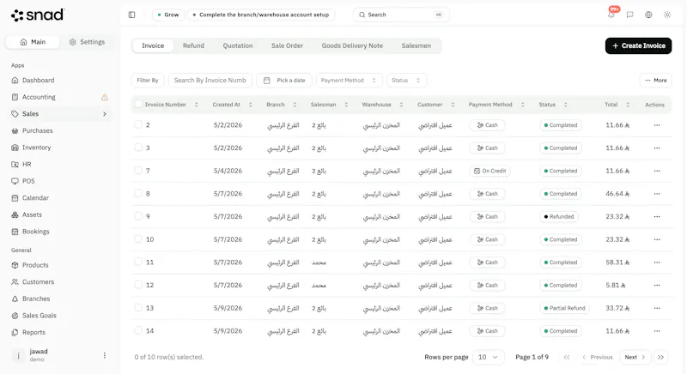687x374 pixels.
Task: Open the HR app
Action: pyautogui.click(x=27, y=165)
